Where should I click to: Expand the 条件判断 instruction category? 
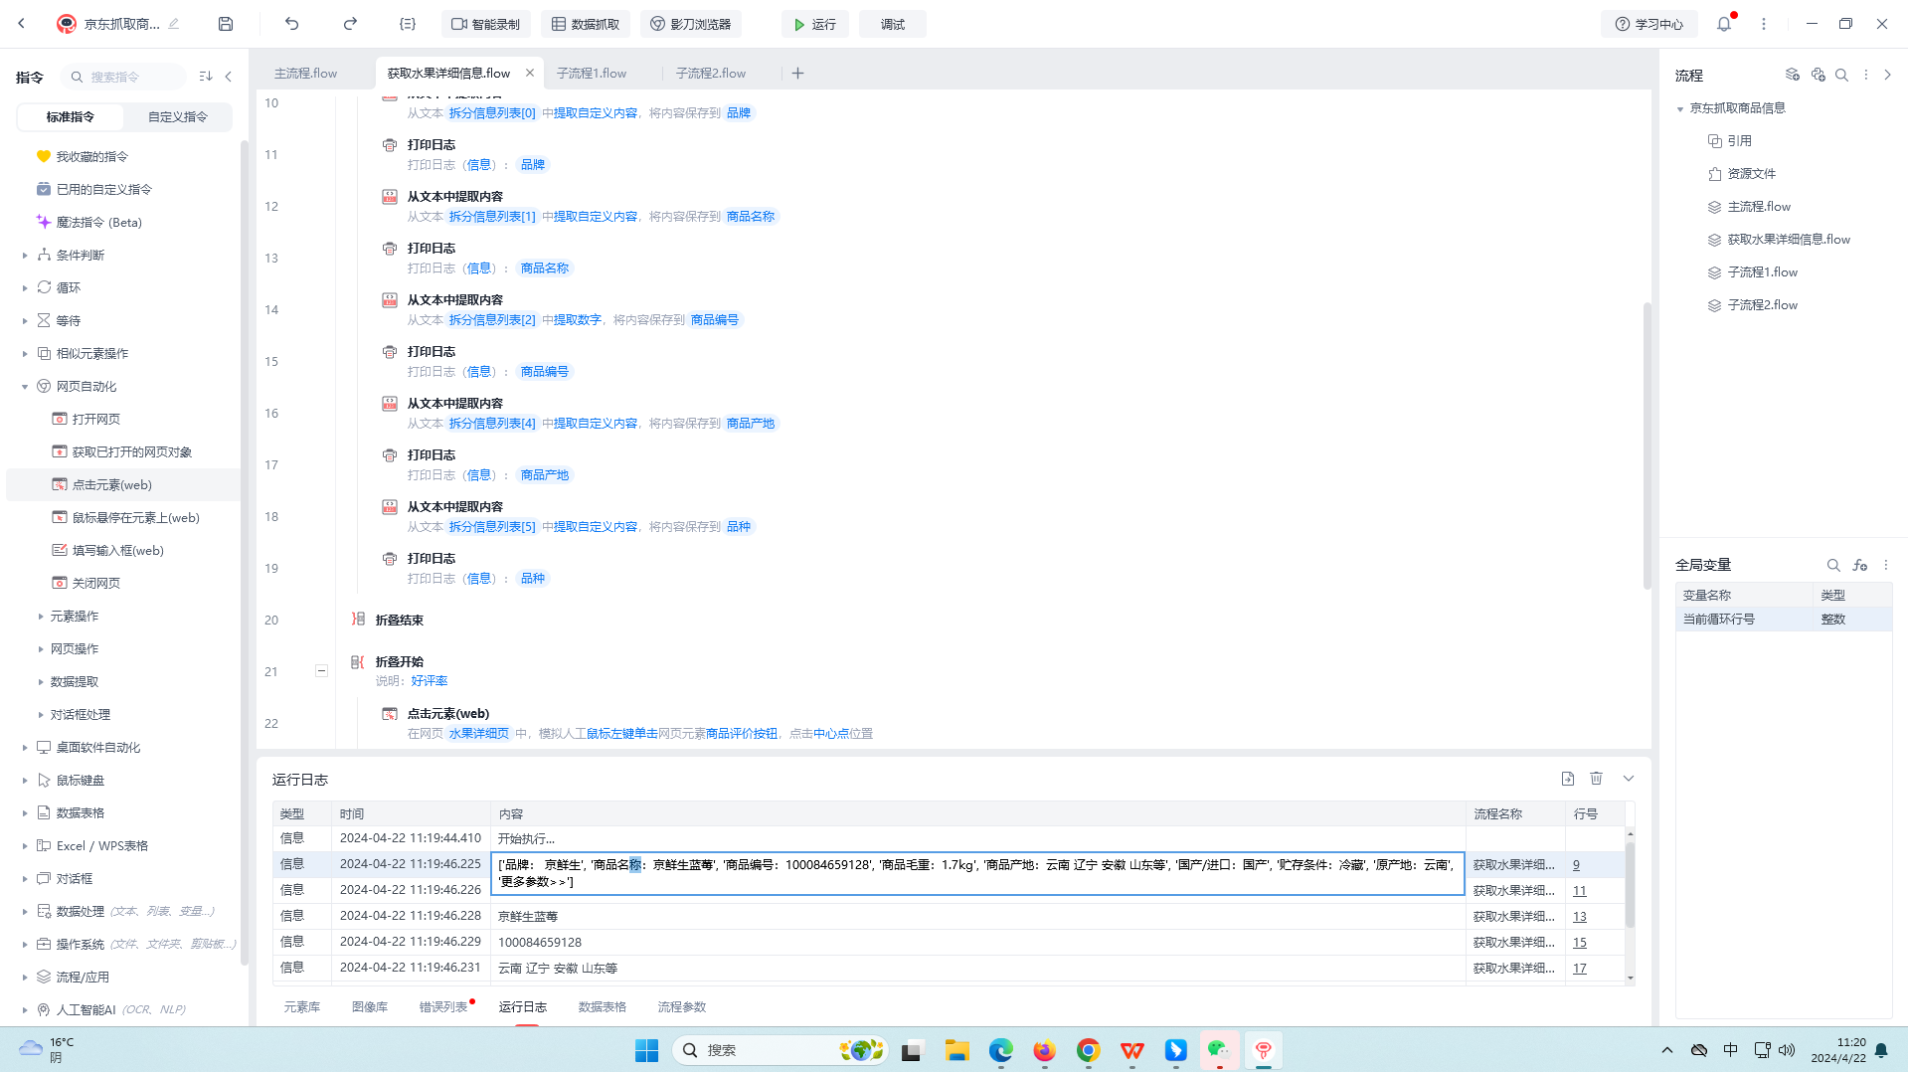pyautogui.click(x=25, y=256)
